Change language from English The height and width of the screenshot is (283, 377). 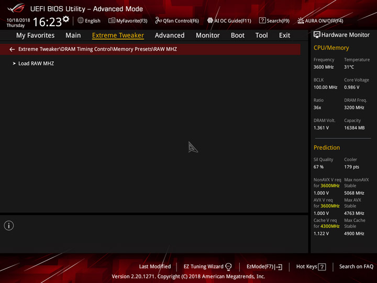(93, 20)
